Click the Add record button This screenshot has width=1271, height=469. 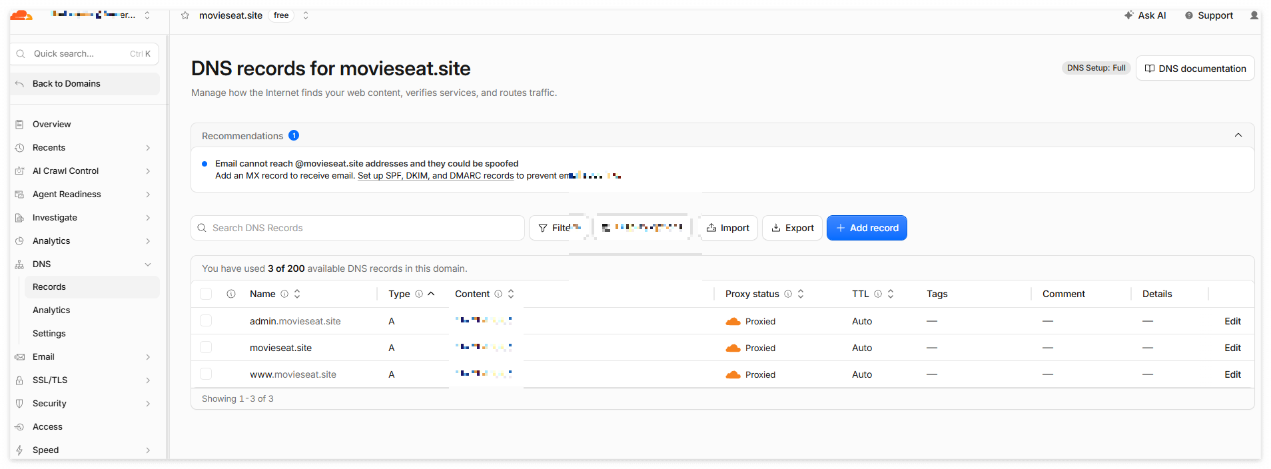tap(867, 228)
